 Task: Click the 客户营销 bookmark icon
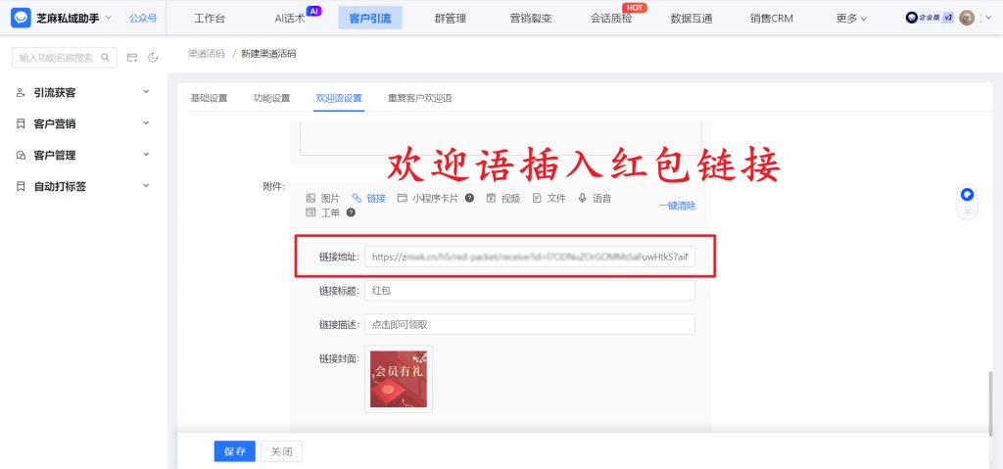click(x=21, y=123)
